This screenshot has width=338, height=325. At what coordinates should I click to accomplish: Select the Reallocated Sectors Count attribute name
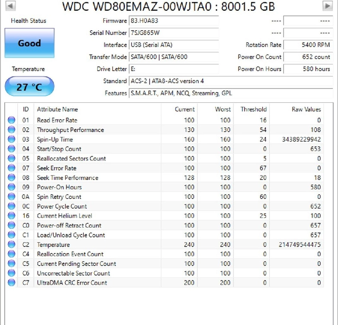pyautogui.click(x=72, y=159)
